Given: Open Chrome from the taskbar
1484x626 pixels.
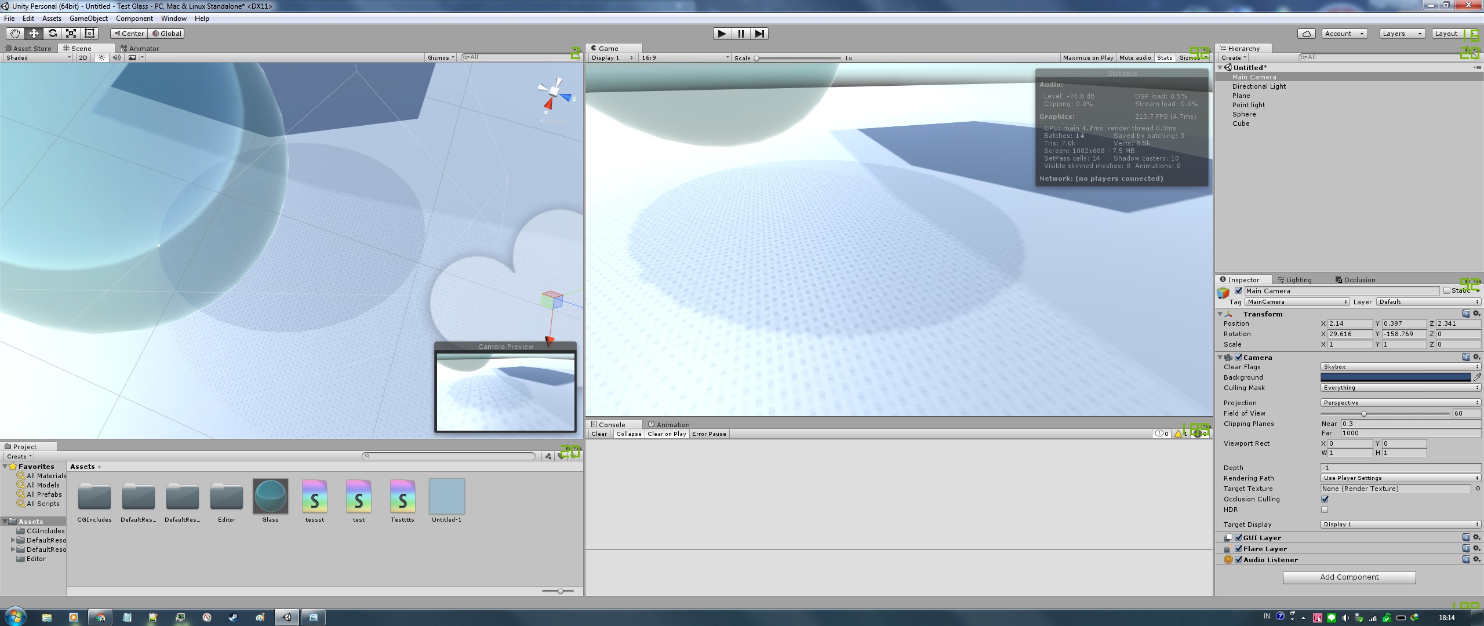Looking at the screenshot, I should click(100, 617).
